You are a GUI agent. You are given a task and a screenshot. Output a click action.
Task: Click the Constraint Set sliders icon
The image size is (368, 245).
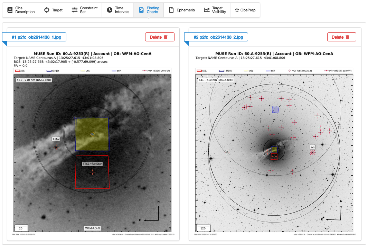point(75,10)
